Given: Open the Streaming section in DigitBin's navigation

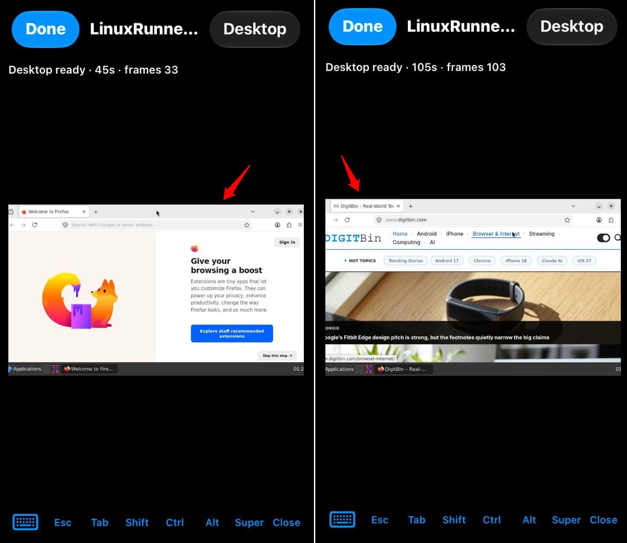Looking at the screenshot, I should [x=541, y=234].
